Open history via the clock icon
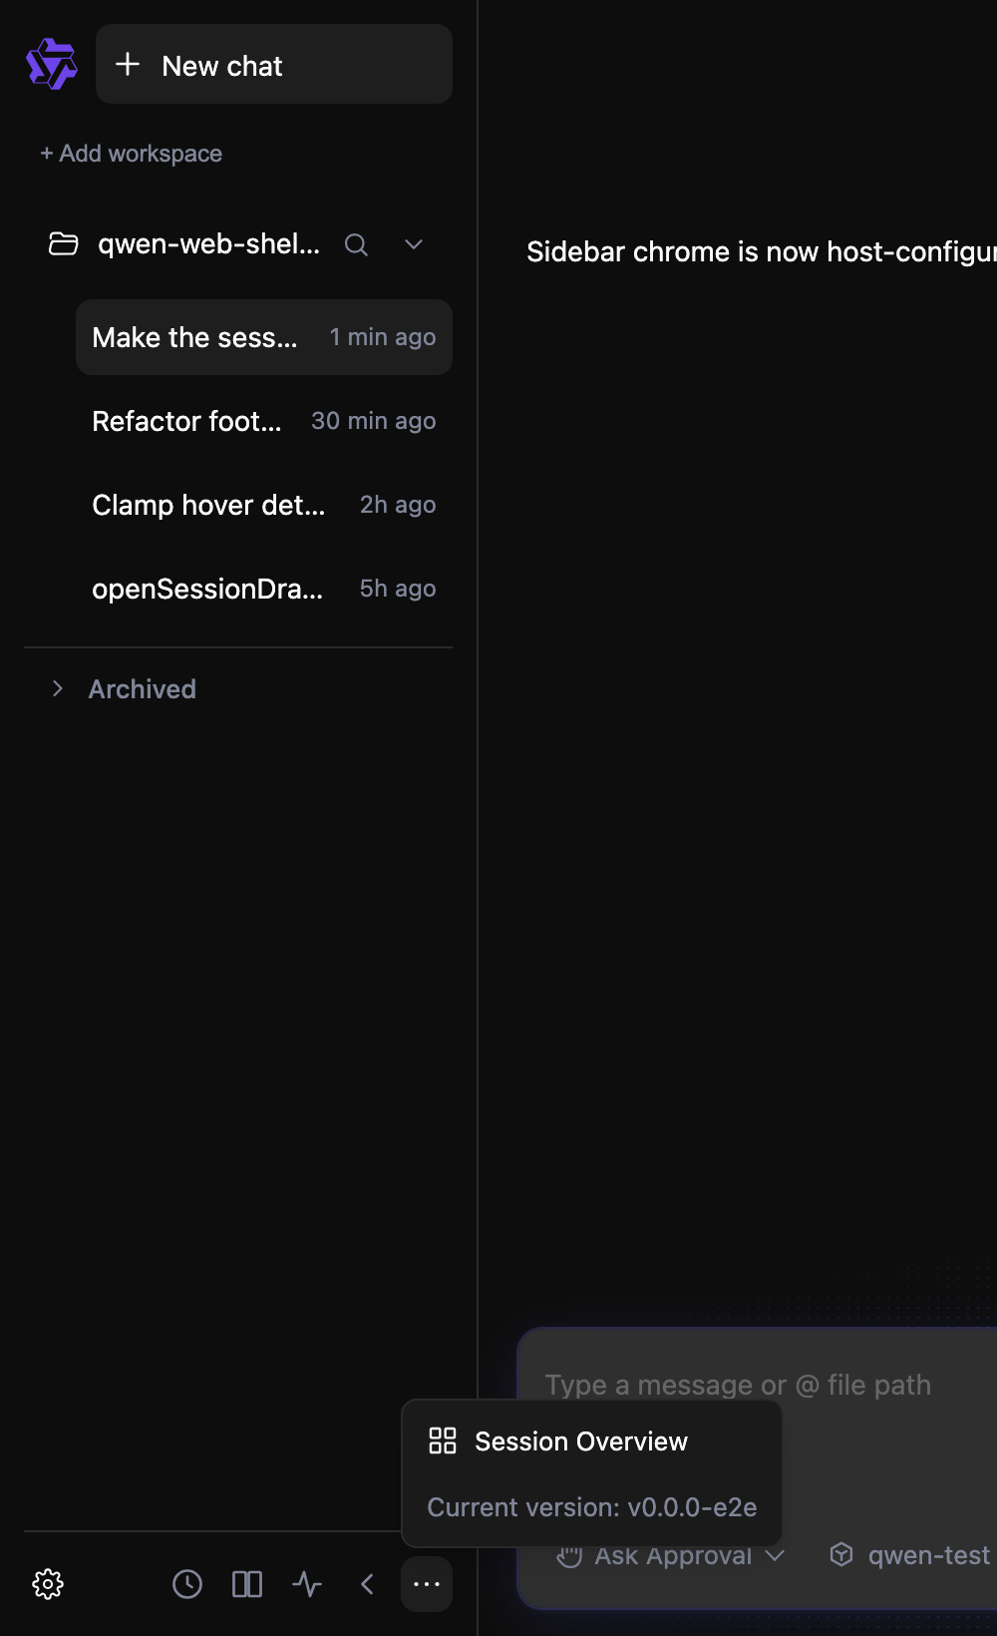This screenshot has height=1636, width=997. coord(187,1584)
